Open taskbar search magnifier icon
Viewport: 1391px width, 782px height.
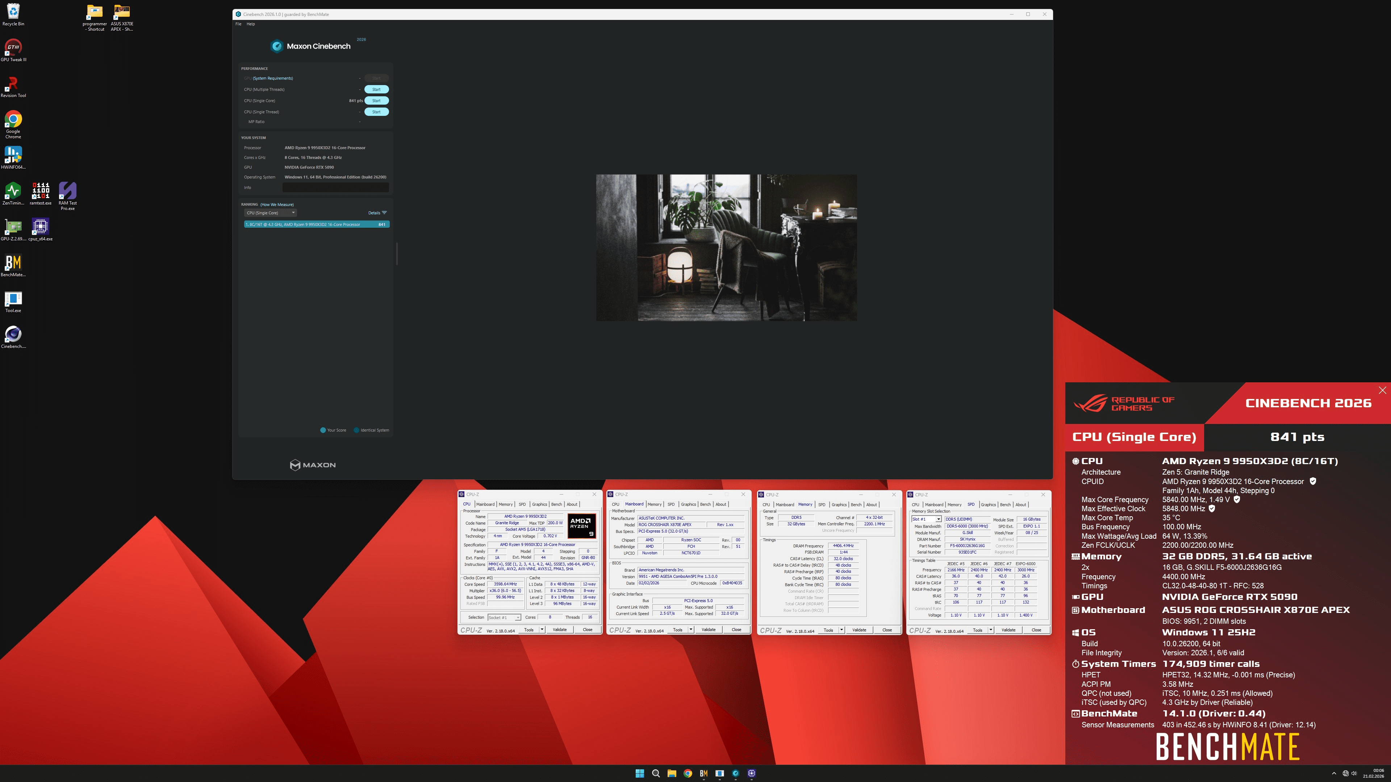pos(656,773)
